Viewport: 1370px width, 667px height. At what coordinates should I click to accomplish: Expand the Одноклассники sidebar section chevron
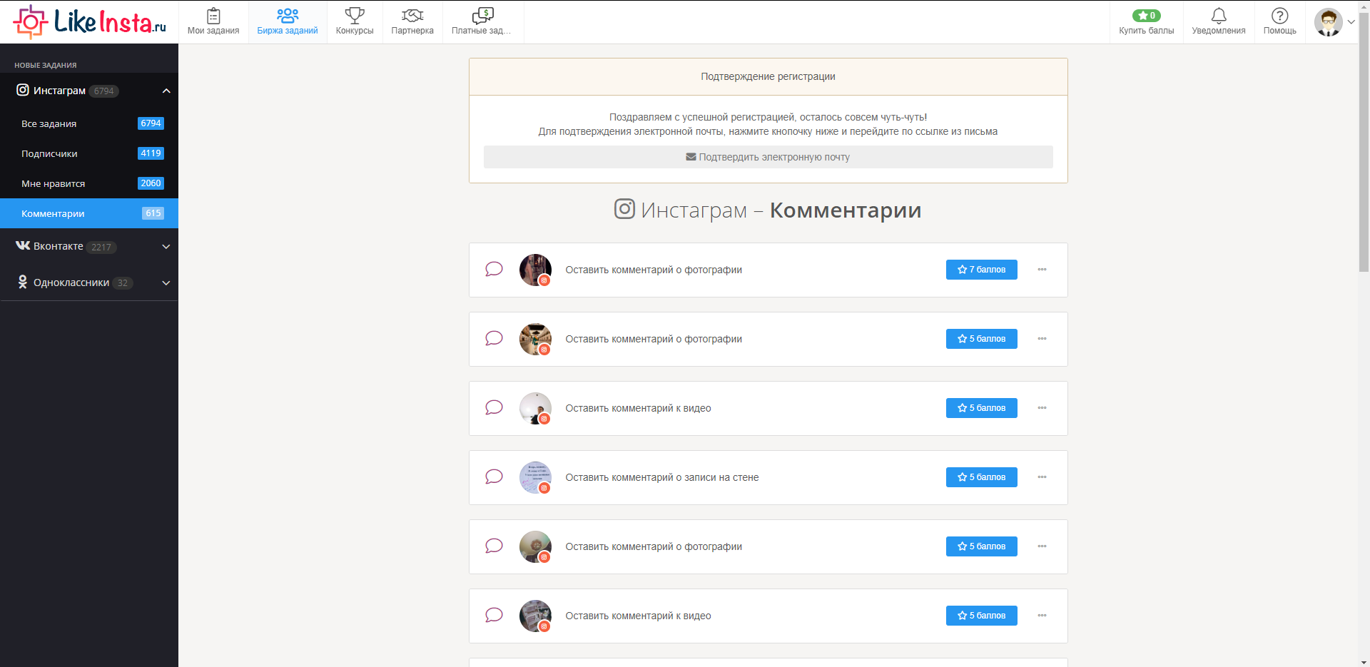[x=166, y=283]
